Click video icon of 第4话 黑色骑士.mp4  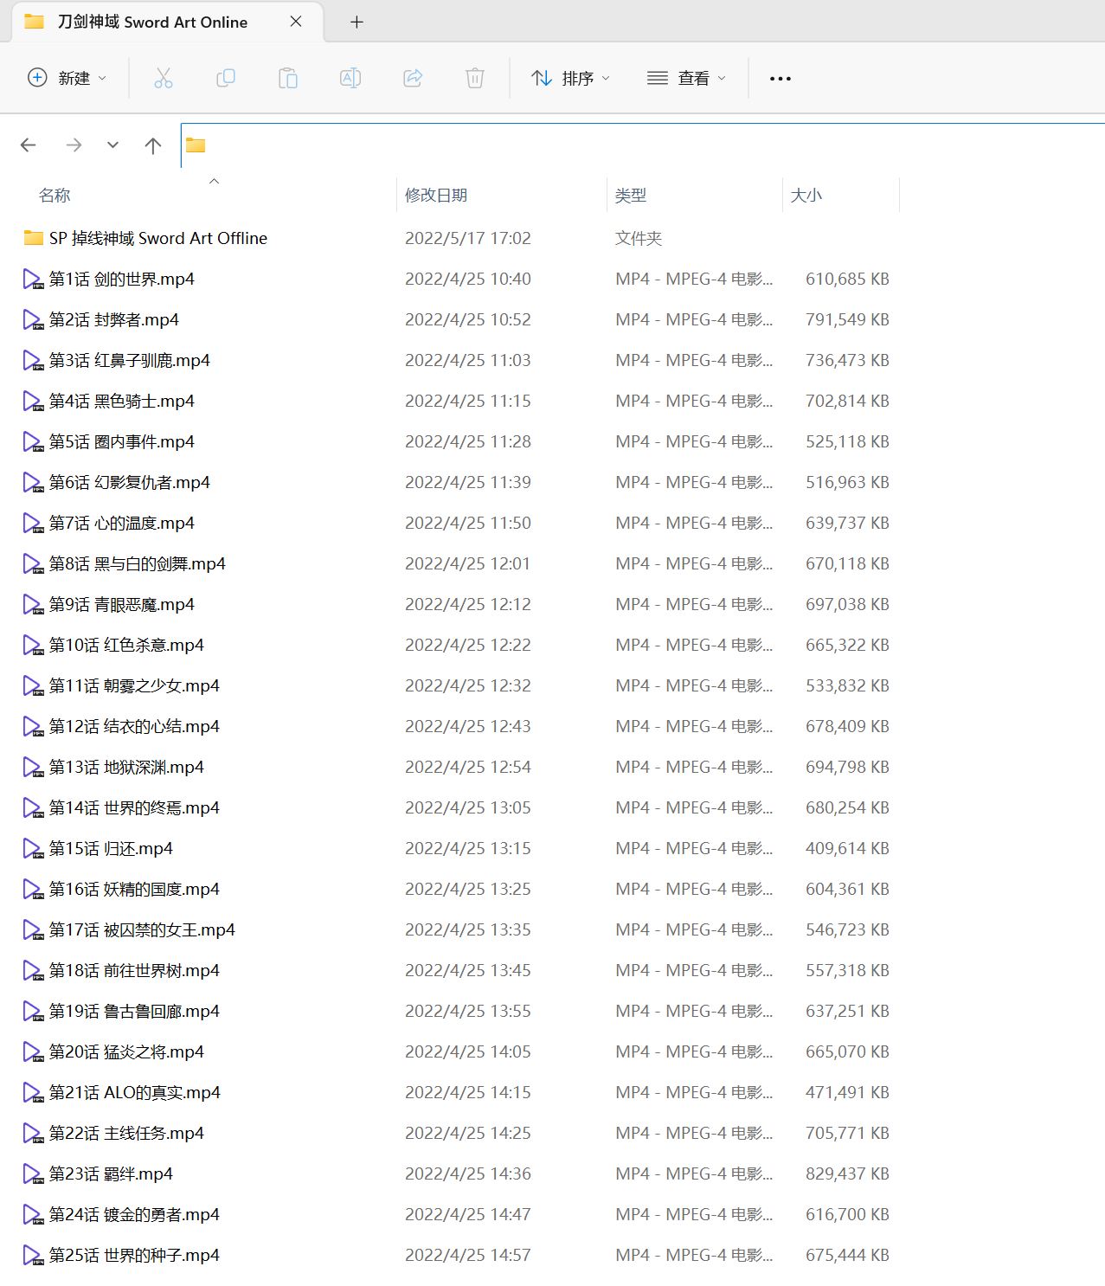coord(33,401)
